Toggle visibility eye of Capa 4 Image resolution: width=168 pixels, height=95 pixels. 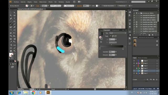pyautogui.click(x=134, y=61)
